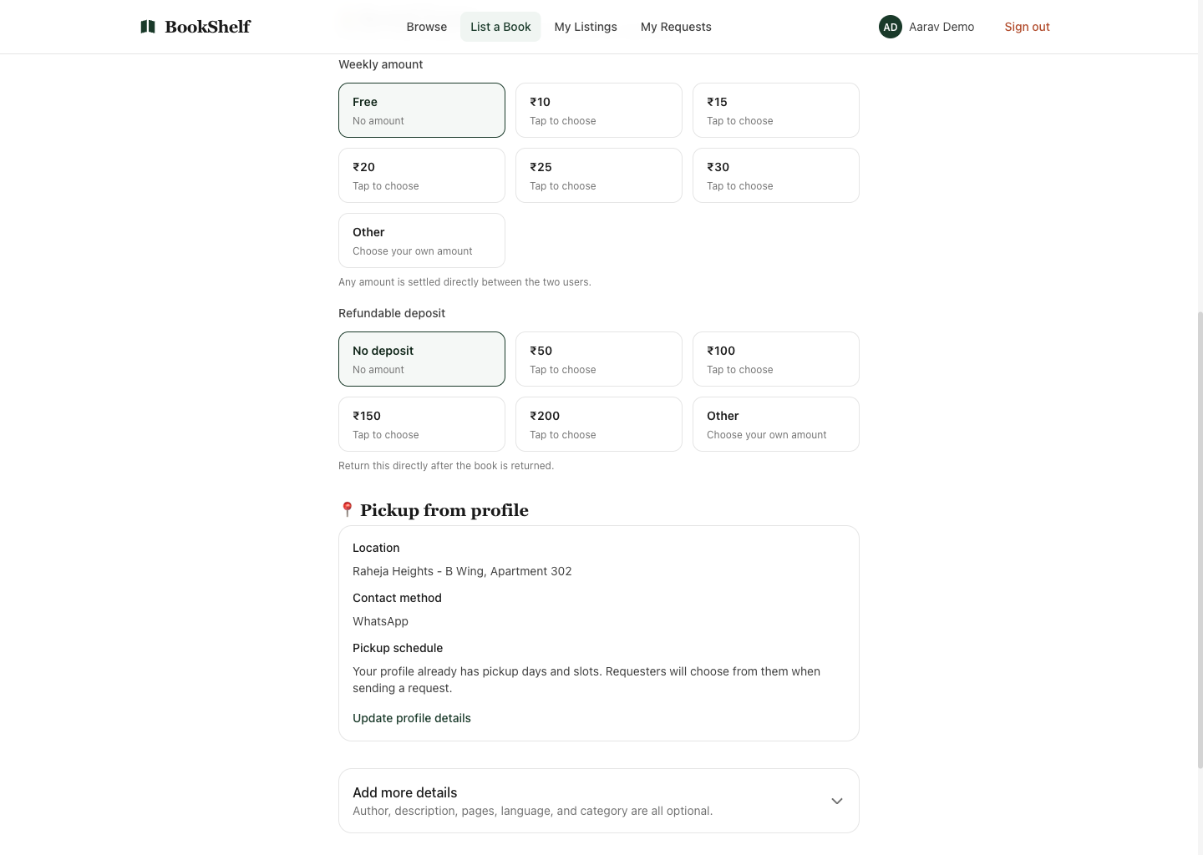Expand the Add more details chevron
The image size is (1203, 855).
tap(836, 801)
